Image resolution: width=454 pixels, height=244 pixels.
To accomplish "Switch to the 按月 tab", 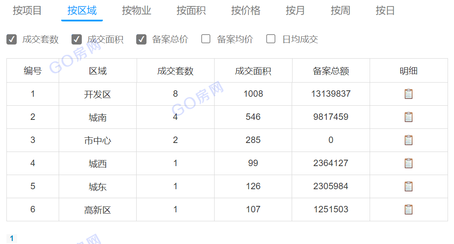I will (x=295, y=11).
